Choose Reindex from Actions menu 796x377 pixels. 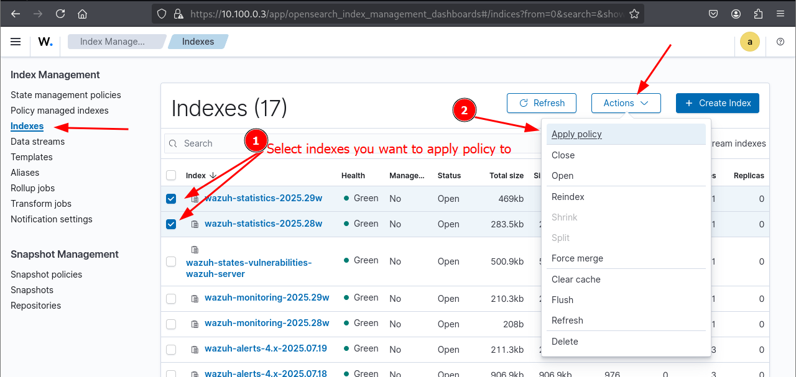(626, 197)
